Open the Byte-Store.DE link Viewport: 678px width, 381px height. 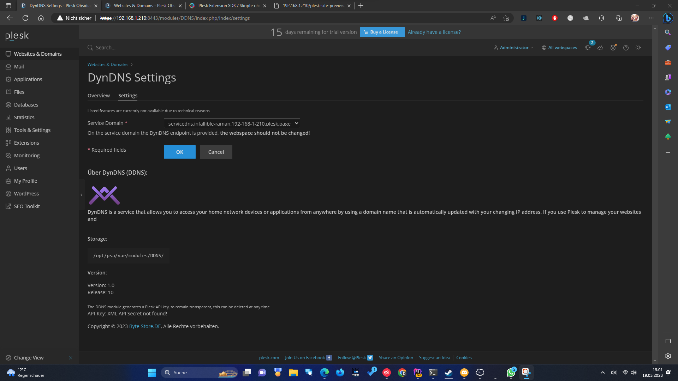[x=145, y=326]
